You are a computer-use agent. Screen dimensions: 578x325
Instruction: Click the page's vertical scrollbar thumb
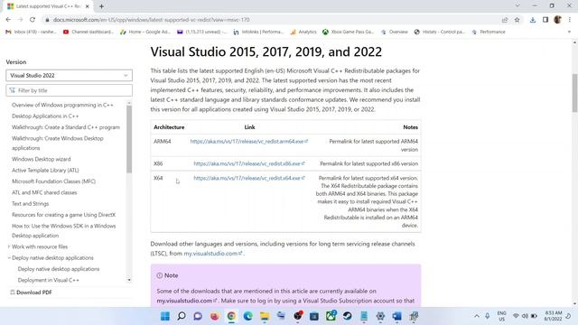click(574, 93)
